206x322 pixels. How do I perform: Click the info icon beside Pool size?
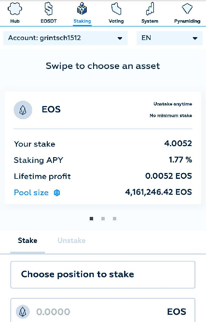[x=57, y=193]
